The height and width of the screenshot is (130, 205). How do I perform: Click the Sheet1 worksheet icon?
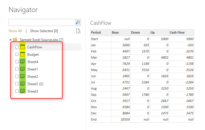22,69
